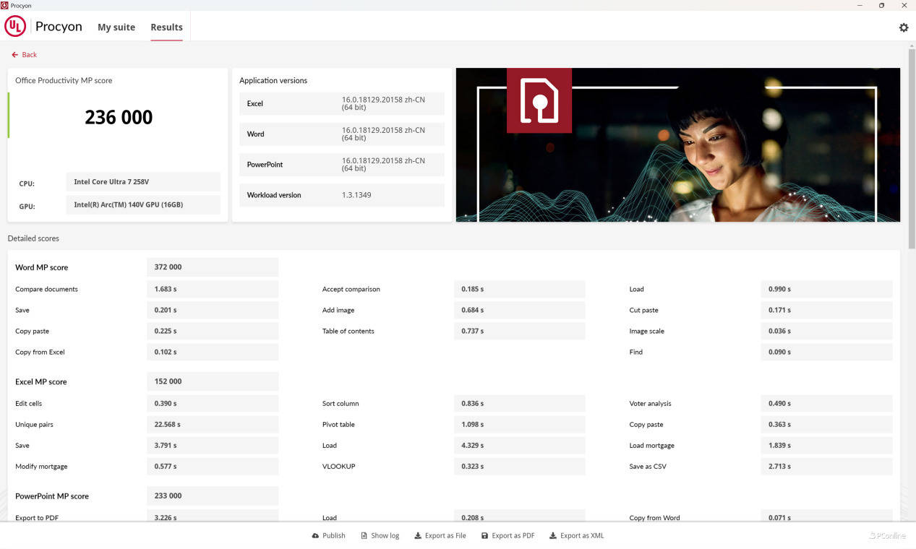Click the Export as File download icon
This screenshot has height=549, width=916.
click(418, 536)
